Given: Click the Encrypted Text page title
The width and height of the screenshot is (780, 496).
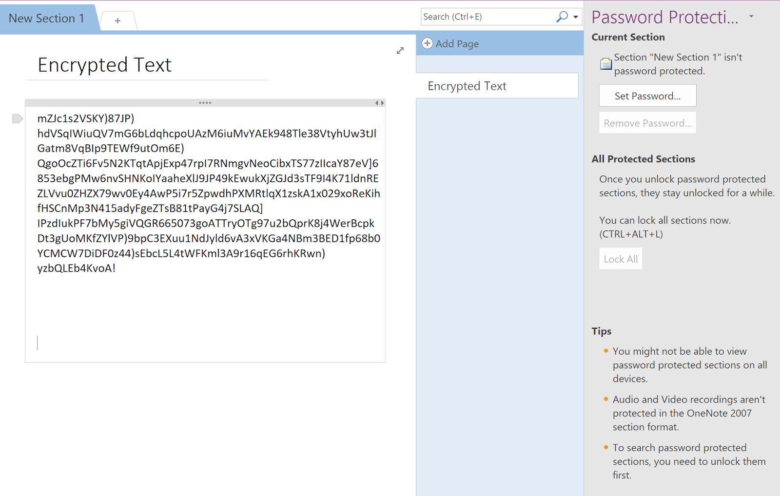Looking at the screenshot, I should (x=105, y=65).
